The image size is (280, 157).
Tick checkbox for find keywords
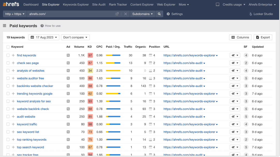[8, 55]
